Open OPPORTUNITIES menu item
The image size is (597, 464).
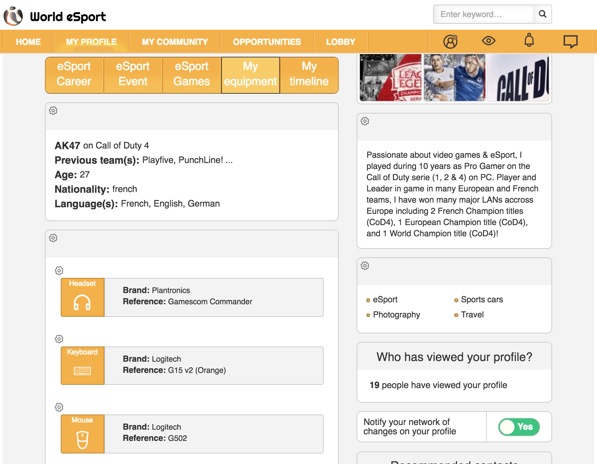267,42
